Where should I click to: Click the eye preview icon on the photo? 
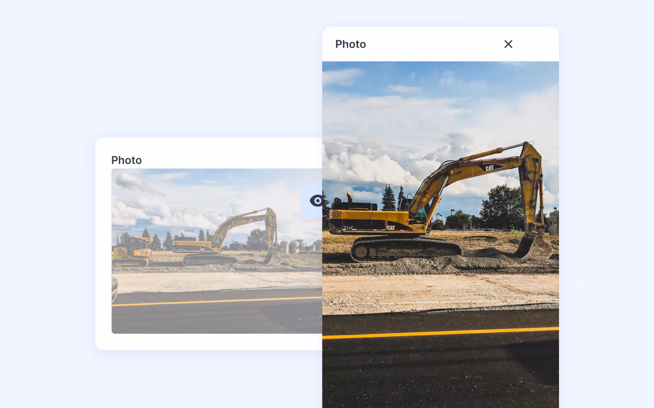tap(316, 201)
